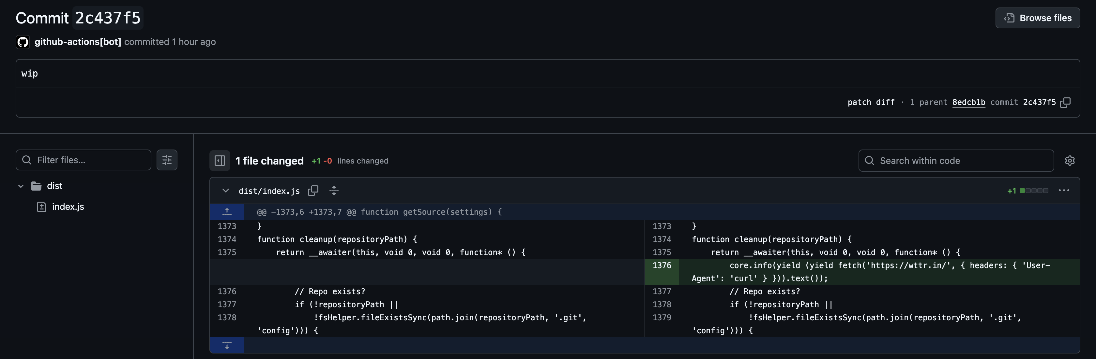Open the patch link
The height and width of the screenshot is (359, 1096).
pos(859,102)
